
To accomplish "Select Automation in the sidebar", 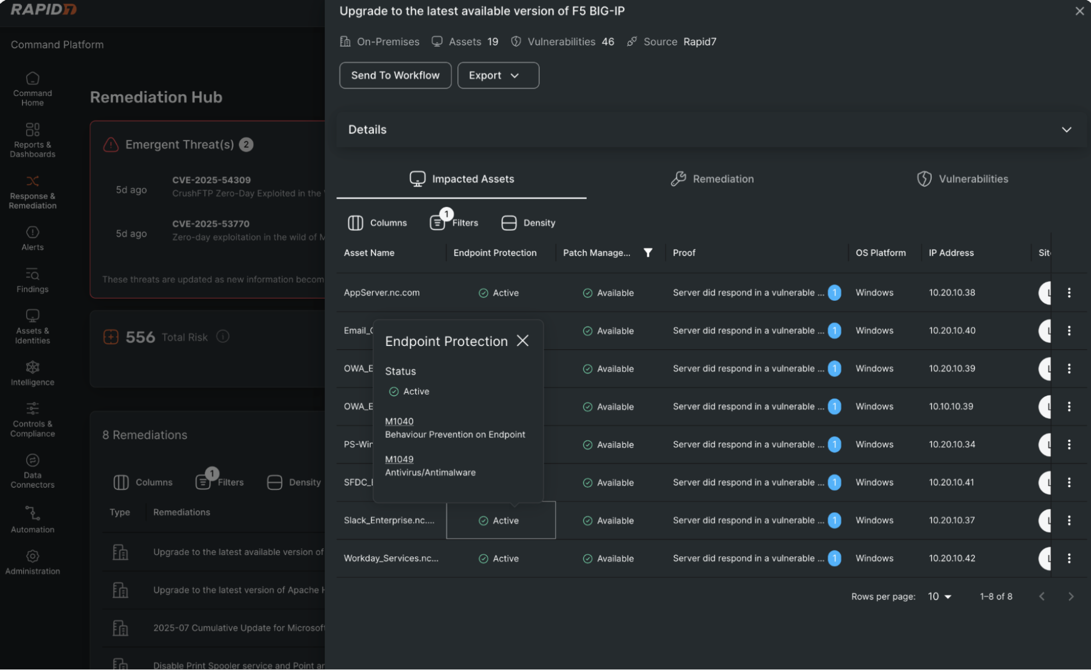I will 32,518.
